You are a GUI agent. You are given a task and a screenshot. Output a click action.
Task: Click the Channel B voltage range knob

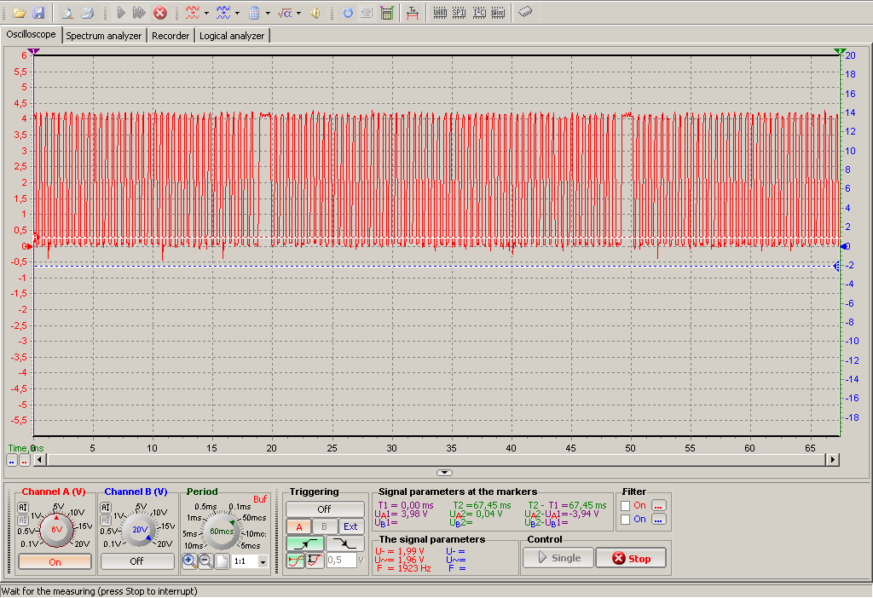click(x=138, y=529)
